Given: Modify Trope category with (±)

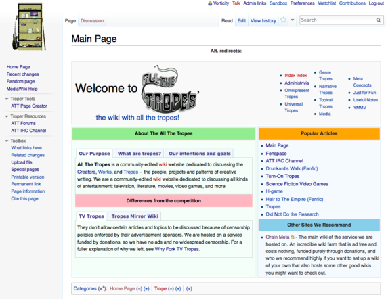Looking at the screenshot, I should tap(178, 289).
